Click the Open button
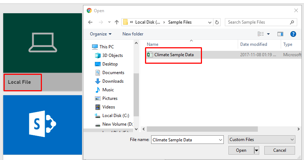304x160 pixels. [x=241, y=150]
